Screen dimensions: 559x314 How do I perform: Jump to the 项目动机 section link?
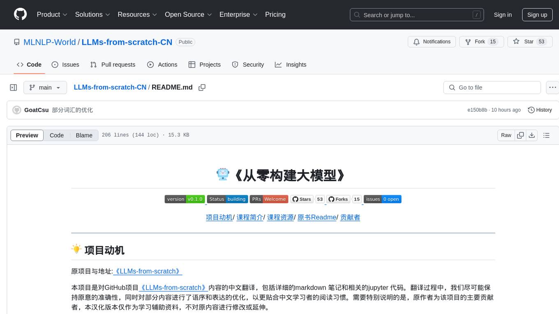[x=219, y=217]
